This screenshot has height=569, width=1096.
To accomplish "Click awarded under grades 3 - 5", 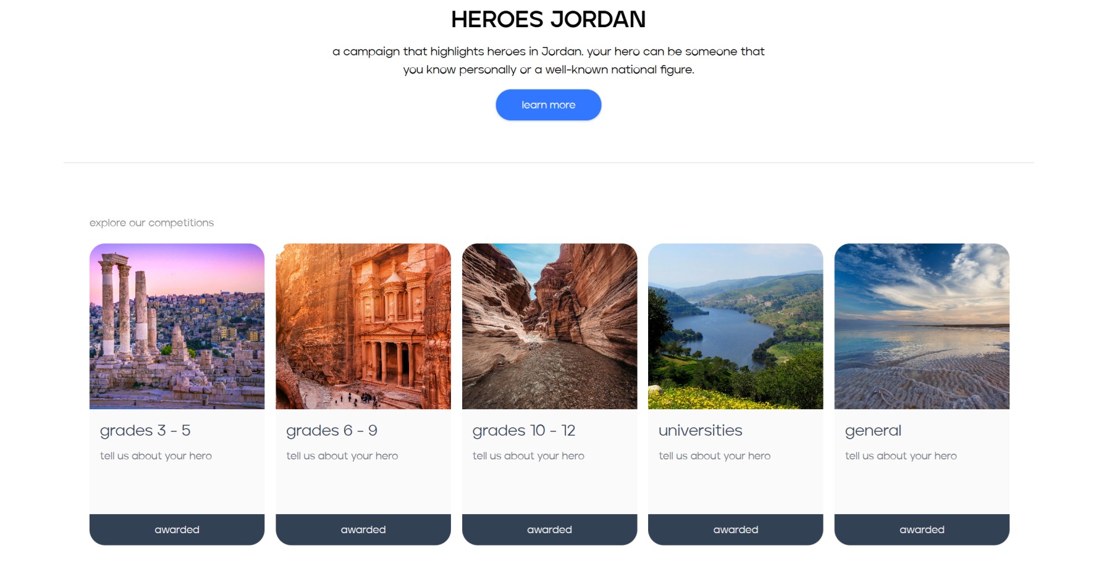I will [x=177, y=530].
